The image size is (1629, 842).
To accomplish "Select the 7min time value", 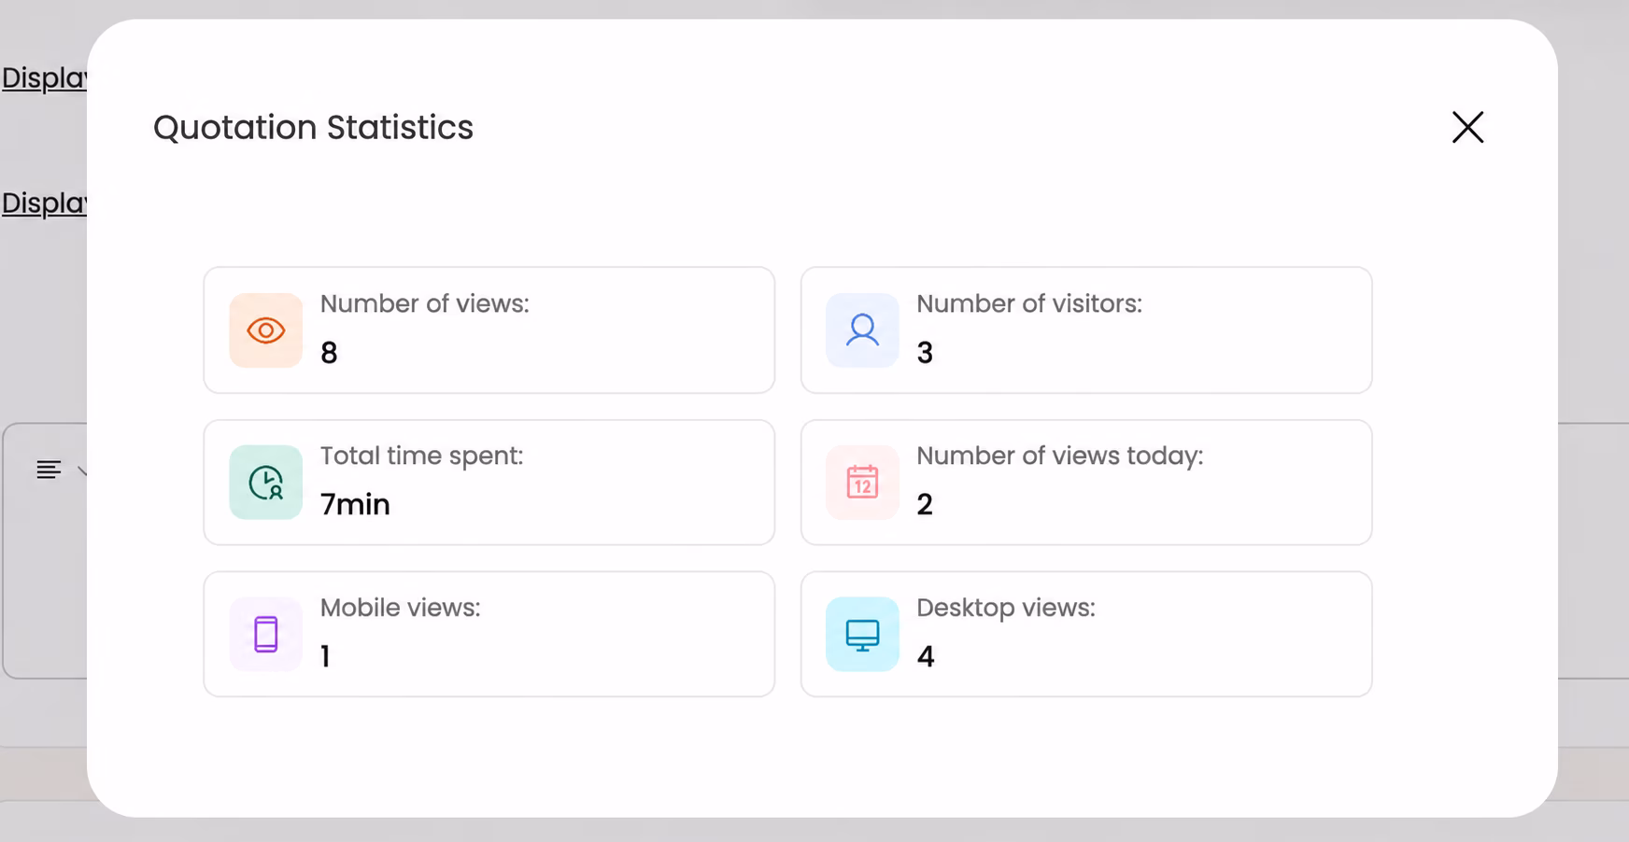I will 355,504.
